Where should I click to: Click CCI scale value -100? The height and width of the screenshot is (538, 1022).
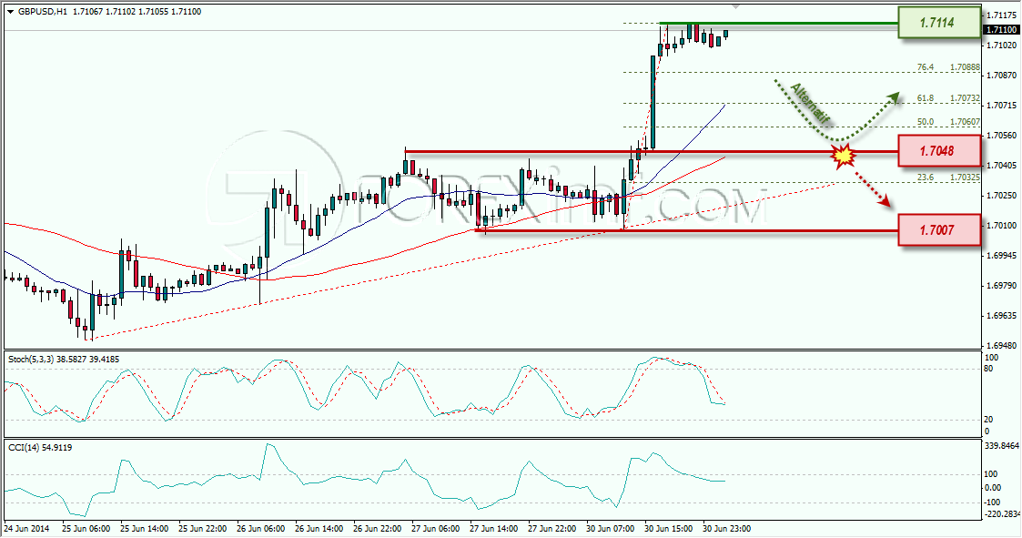click(993, 502)
